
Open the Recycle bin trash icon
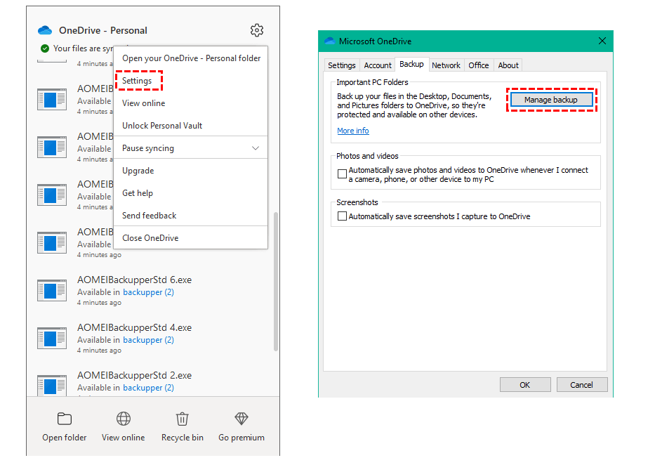pos(182,418)
